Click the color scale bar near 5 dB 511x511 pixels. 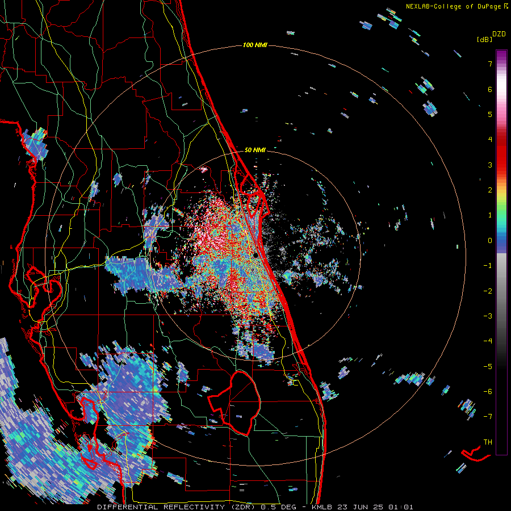point(501,114)
